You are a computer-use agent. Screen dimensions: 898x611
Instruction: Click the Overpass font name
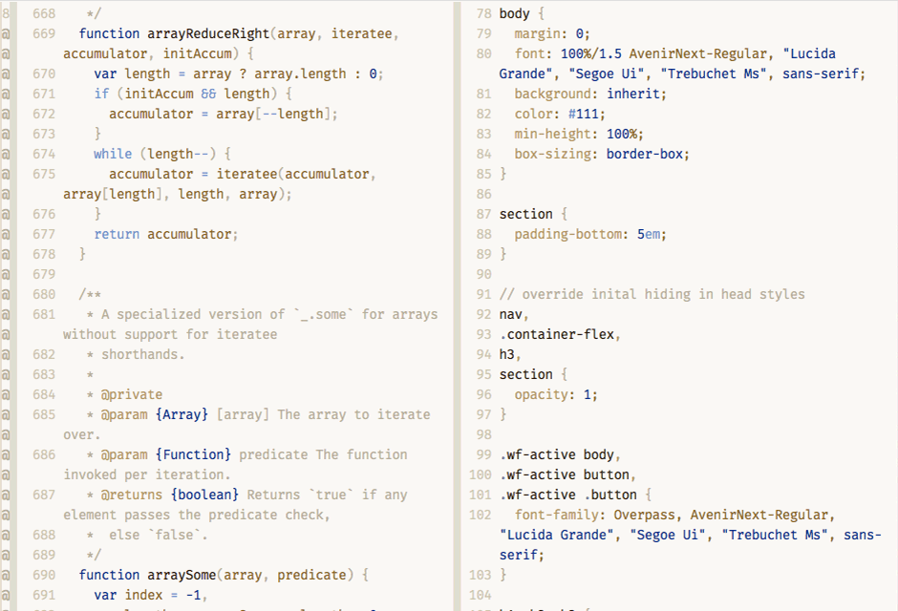coord(644,515)
